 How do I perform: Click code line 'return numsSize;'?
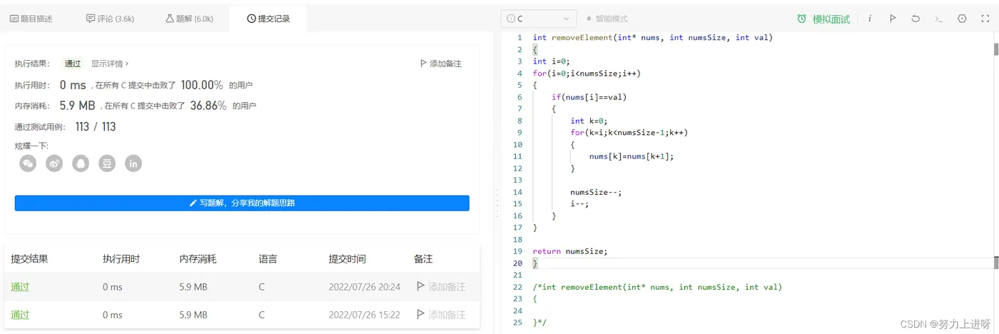coord(569,251)
